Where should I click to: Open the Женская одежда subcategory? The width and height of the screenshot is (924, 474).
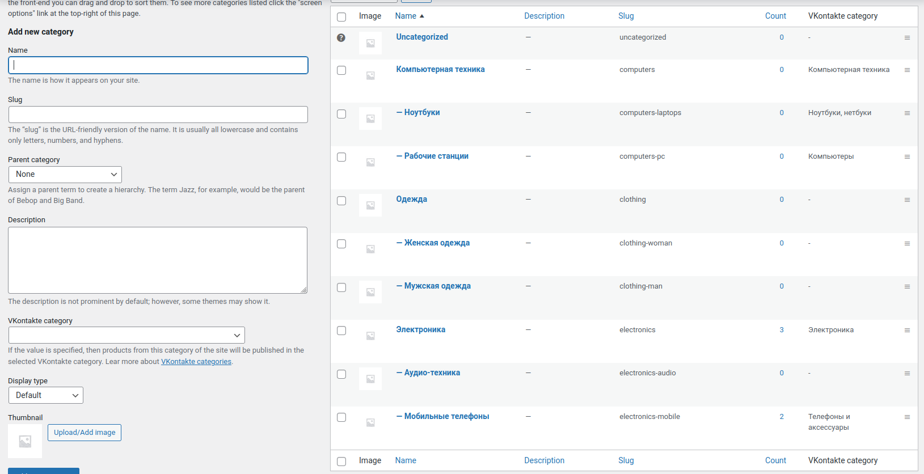[433, 243]
